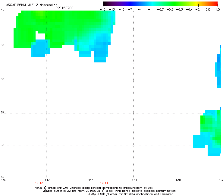Click the note line starting 'Note: 1) Times are GMT'
The height and width of the screenshot is (196, 223).
coord(94,188)
